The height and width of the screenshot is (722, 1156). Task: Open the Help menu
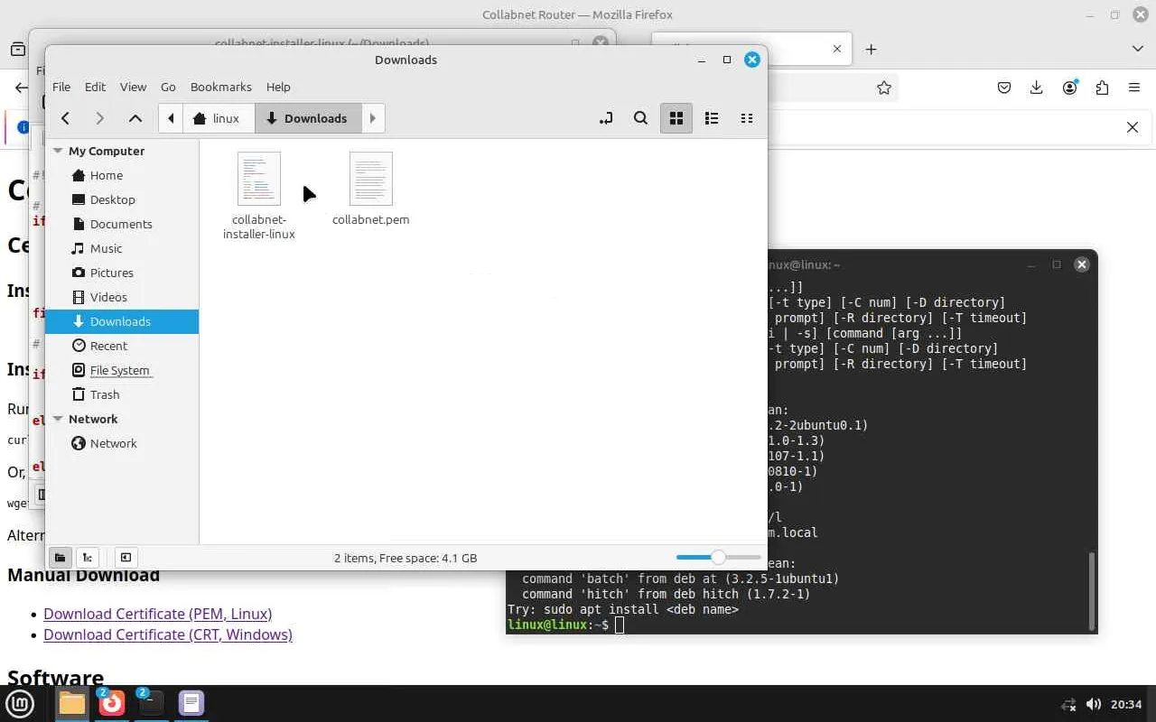pos(278,87)
